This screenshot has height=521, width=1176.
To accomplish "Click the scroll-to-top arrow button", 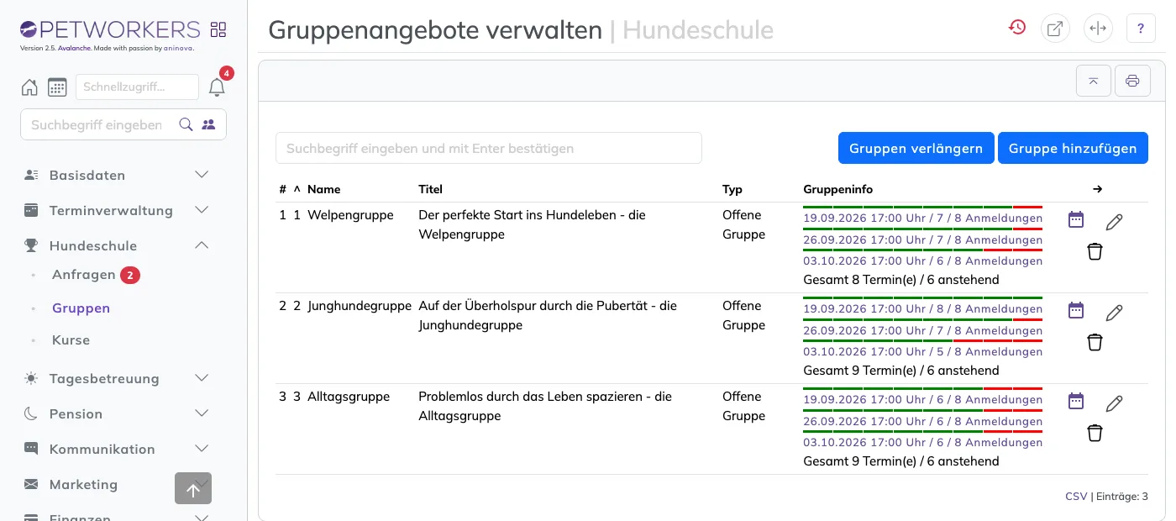I will (x=193, y=488).
